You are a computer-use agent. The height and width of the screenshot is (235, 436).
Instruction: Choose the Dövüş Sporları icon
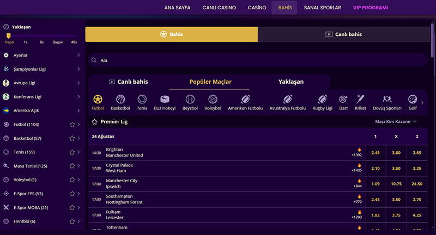[387, 100]
